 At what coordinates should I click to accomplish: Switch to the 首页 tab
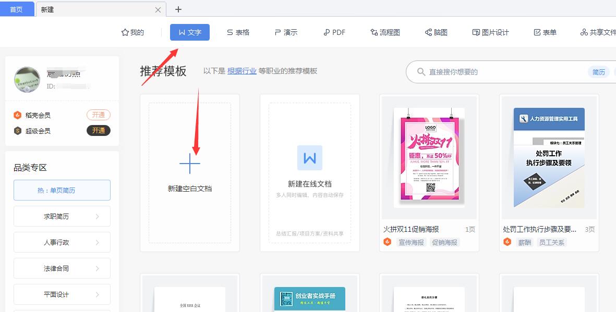pyautogui.click(x=17, y=9)
